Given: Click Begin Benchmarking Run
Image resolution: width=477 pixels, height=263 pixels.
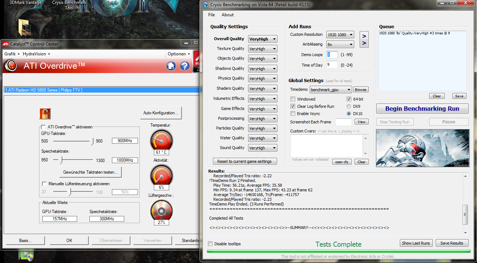Looking at the screenshot, I should 422,109.
